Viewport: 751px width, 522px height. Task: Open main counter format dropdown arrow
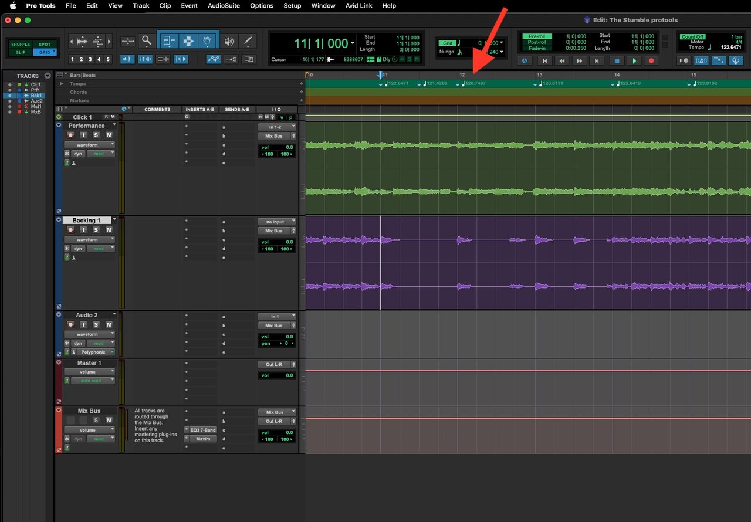pyautogui.click(x=353, y=43)
